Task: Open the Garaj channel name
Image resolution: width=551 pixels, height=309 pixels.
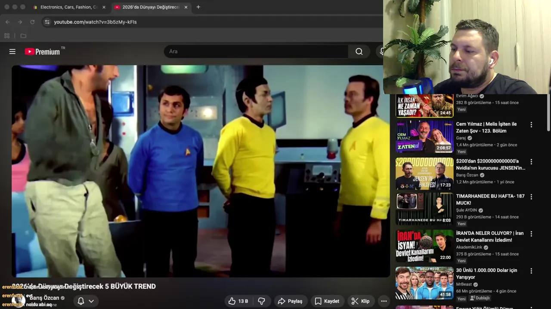Action: 461,138
